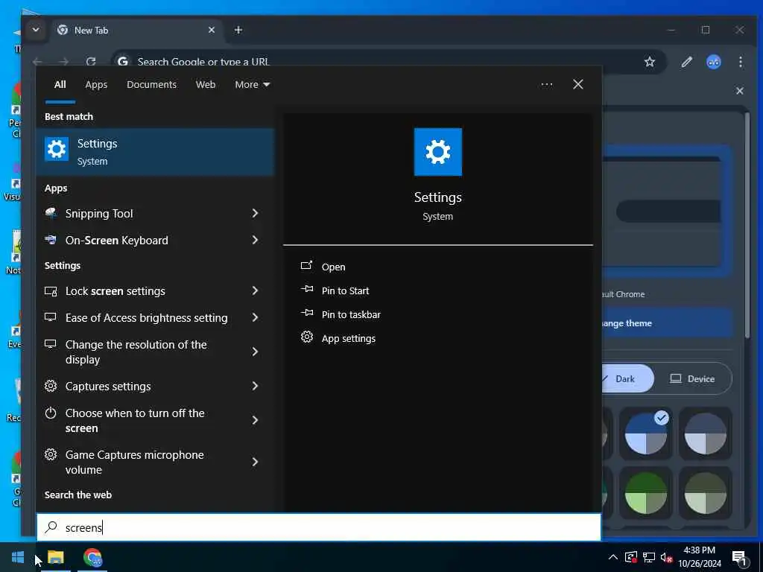Click the Change theme button in Chrome
Screen dimensions: 763x572
tap(667, 323)
